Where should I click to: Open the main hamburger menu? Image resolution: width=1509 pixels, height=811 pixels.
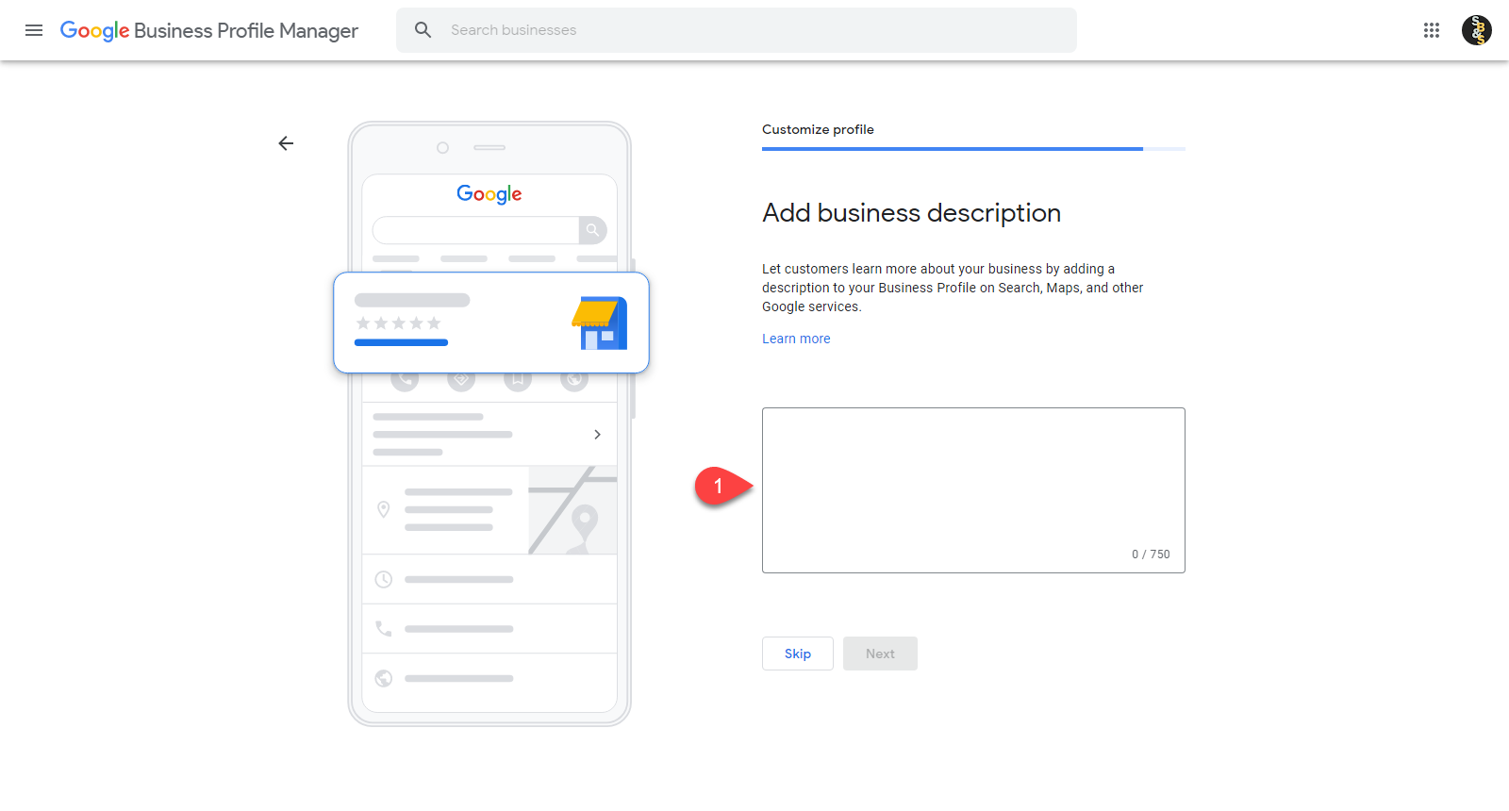(x=34, y=30)
